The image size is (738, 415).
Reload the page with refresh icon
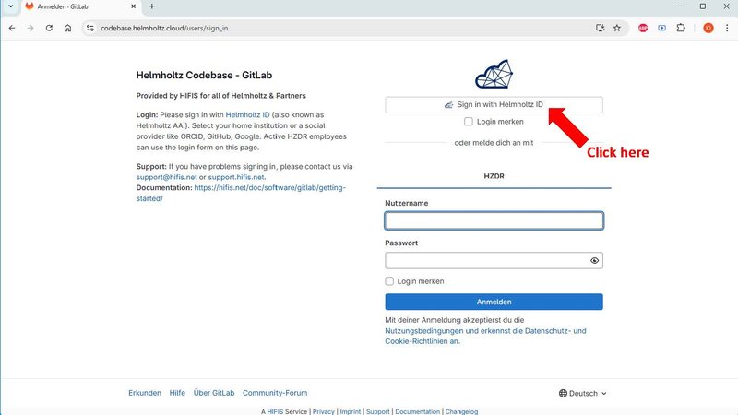49,29
